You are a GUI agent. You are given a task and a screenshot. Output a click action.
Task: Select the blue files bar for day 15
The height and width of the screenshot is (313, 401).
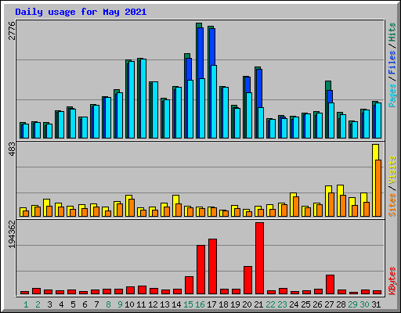coord(189,69)
